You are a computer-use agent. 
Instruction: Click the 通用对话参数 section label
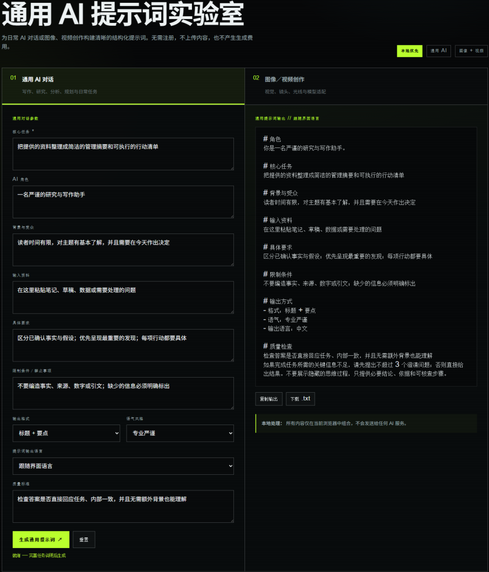(x=26, y=118)
